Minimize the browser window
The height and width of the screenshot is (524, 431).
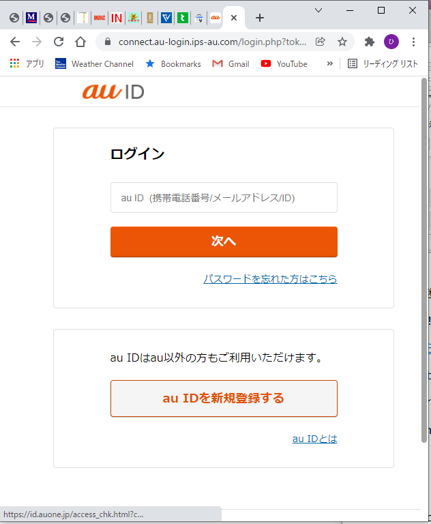coord(350,10)
